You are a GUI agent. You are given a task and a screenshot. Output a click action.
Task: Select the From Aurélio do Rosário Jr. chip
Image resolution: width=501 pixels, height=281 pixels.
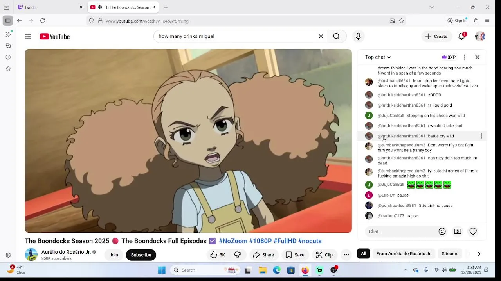(404, 254)
